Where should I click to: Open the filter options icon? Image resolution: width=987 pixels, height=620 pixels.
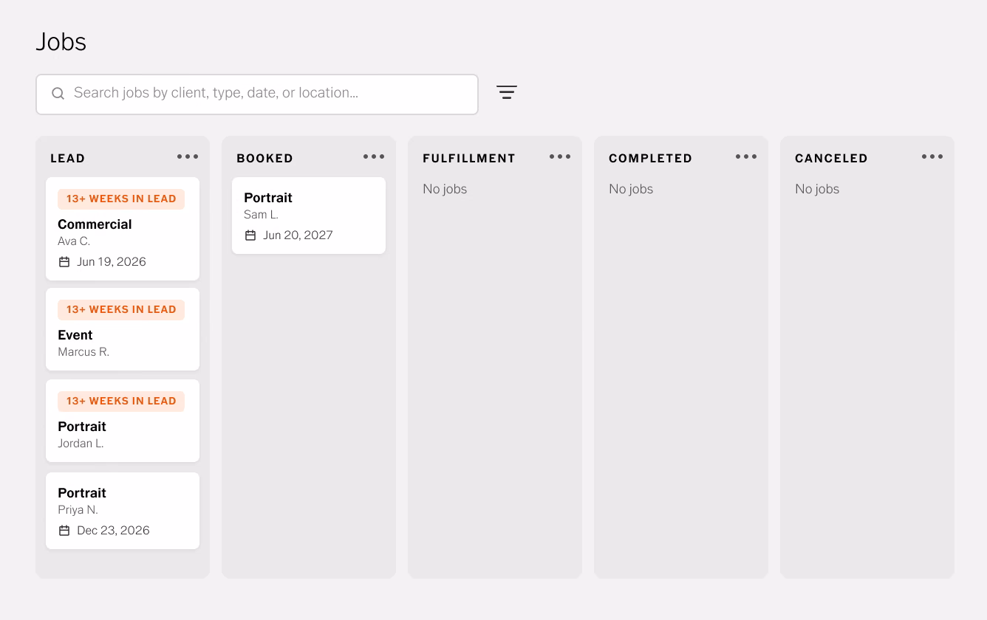[507, 92]
